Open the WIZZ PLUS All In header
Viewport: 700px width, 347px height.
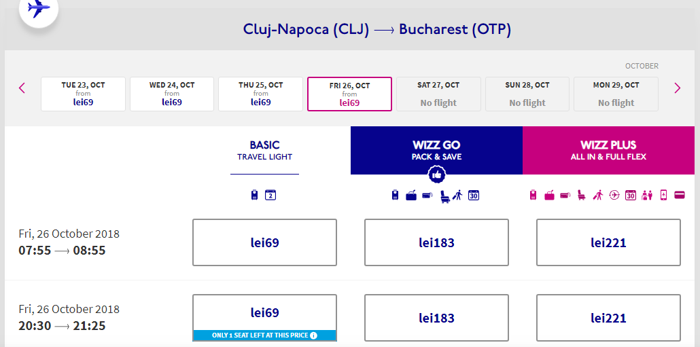point(608,150)
